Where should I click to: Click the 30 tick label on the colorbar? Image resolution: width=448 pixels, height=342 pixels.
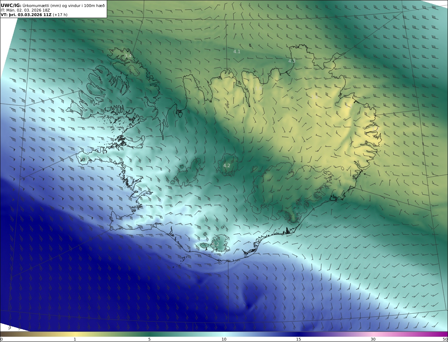373,339
